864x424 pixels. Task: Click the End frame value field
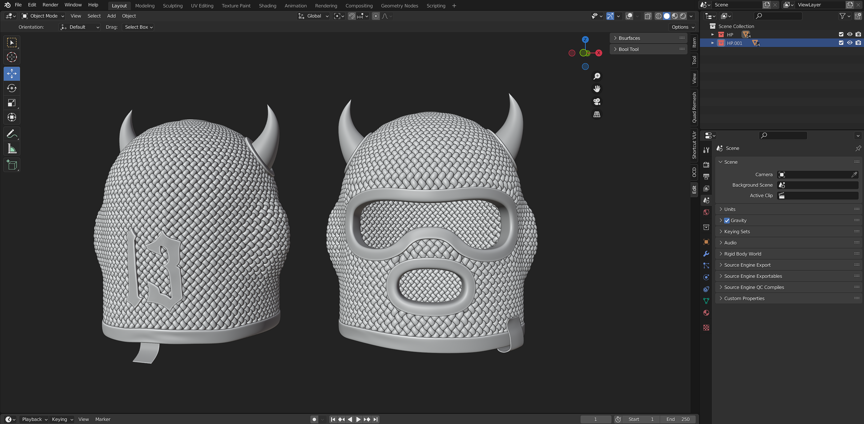tap(678, 419)
